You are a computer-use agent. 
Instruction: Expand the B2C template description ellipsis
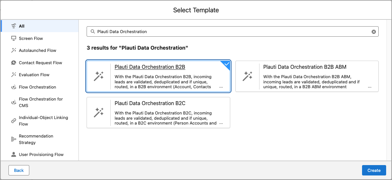(x=221, y=123)
